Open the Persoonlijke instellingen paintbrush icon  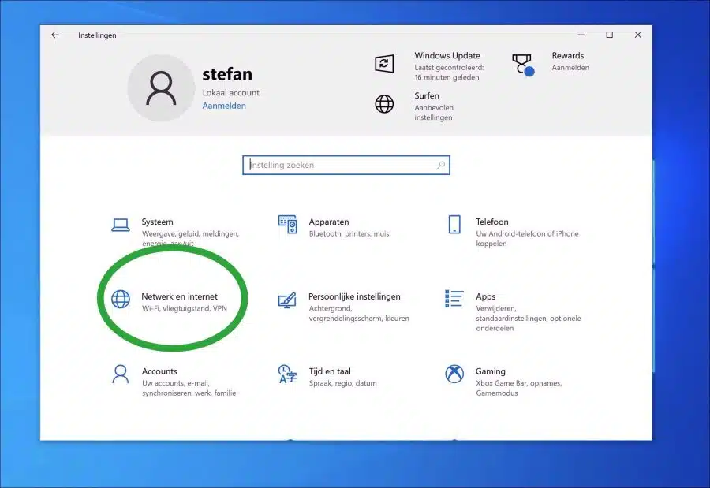(x=287, y=300)
